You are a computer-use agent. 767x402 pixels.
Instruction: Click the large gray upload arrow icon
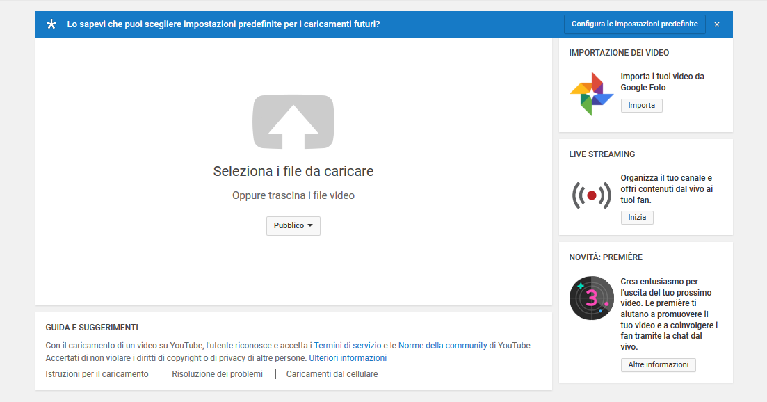[293, 122]
